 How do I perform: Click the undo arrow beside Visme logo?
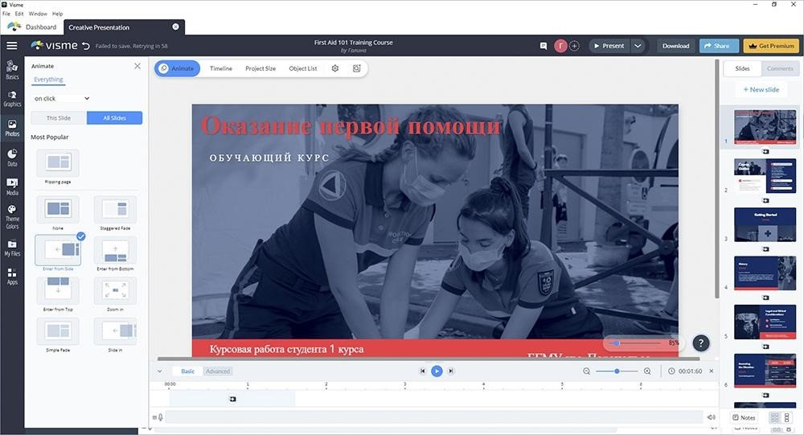click(x=86, y=46)
